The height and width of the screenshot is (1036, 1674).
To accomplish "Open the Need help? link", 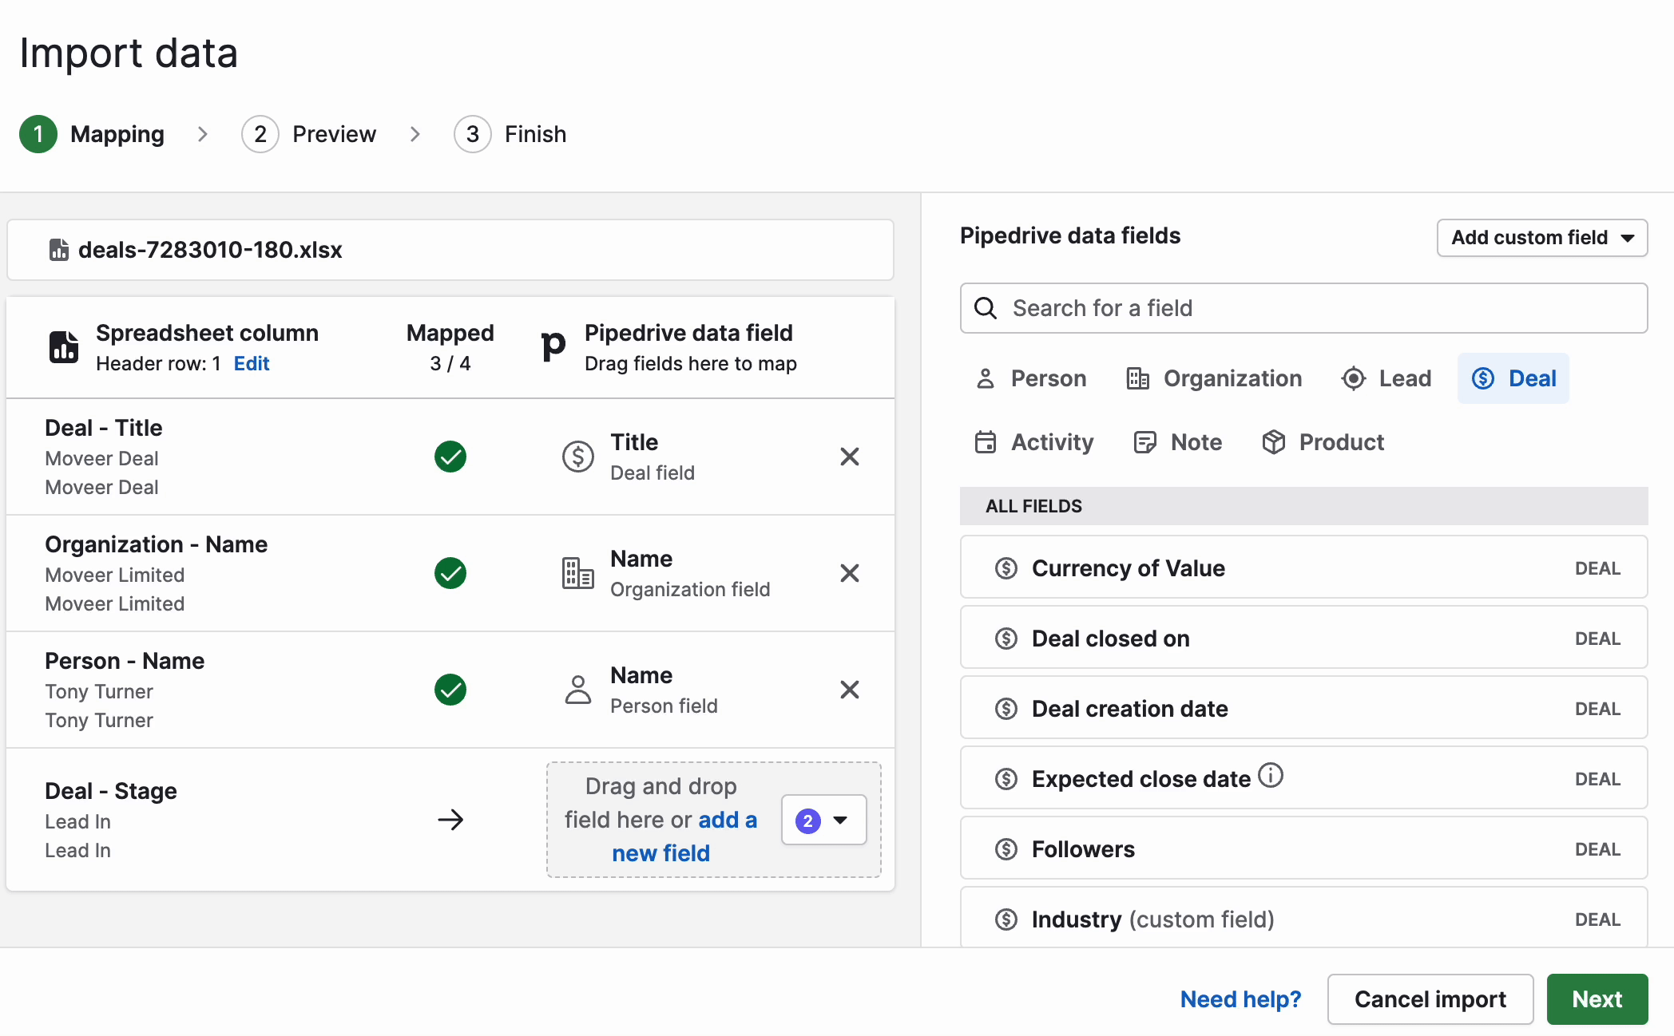I will click(1240, 999).
